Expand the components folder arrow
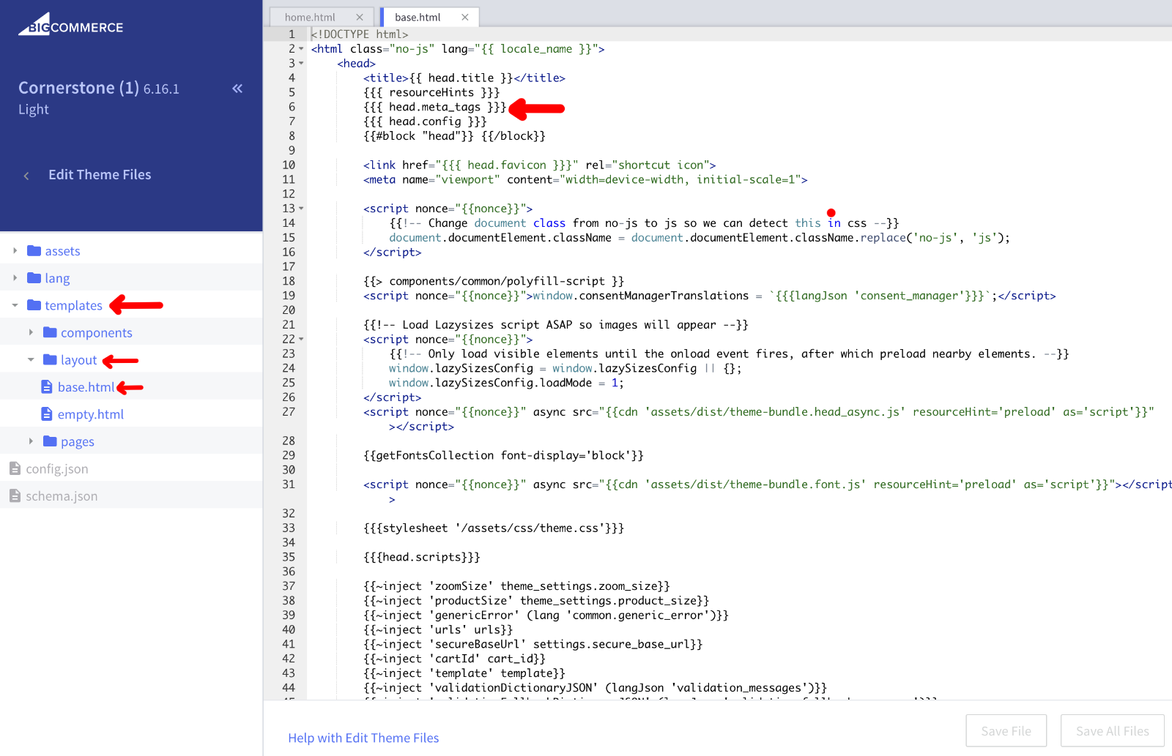The image size is (1172, 756). [x=31, y=332]
